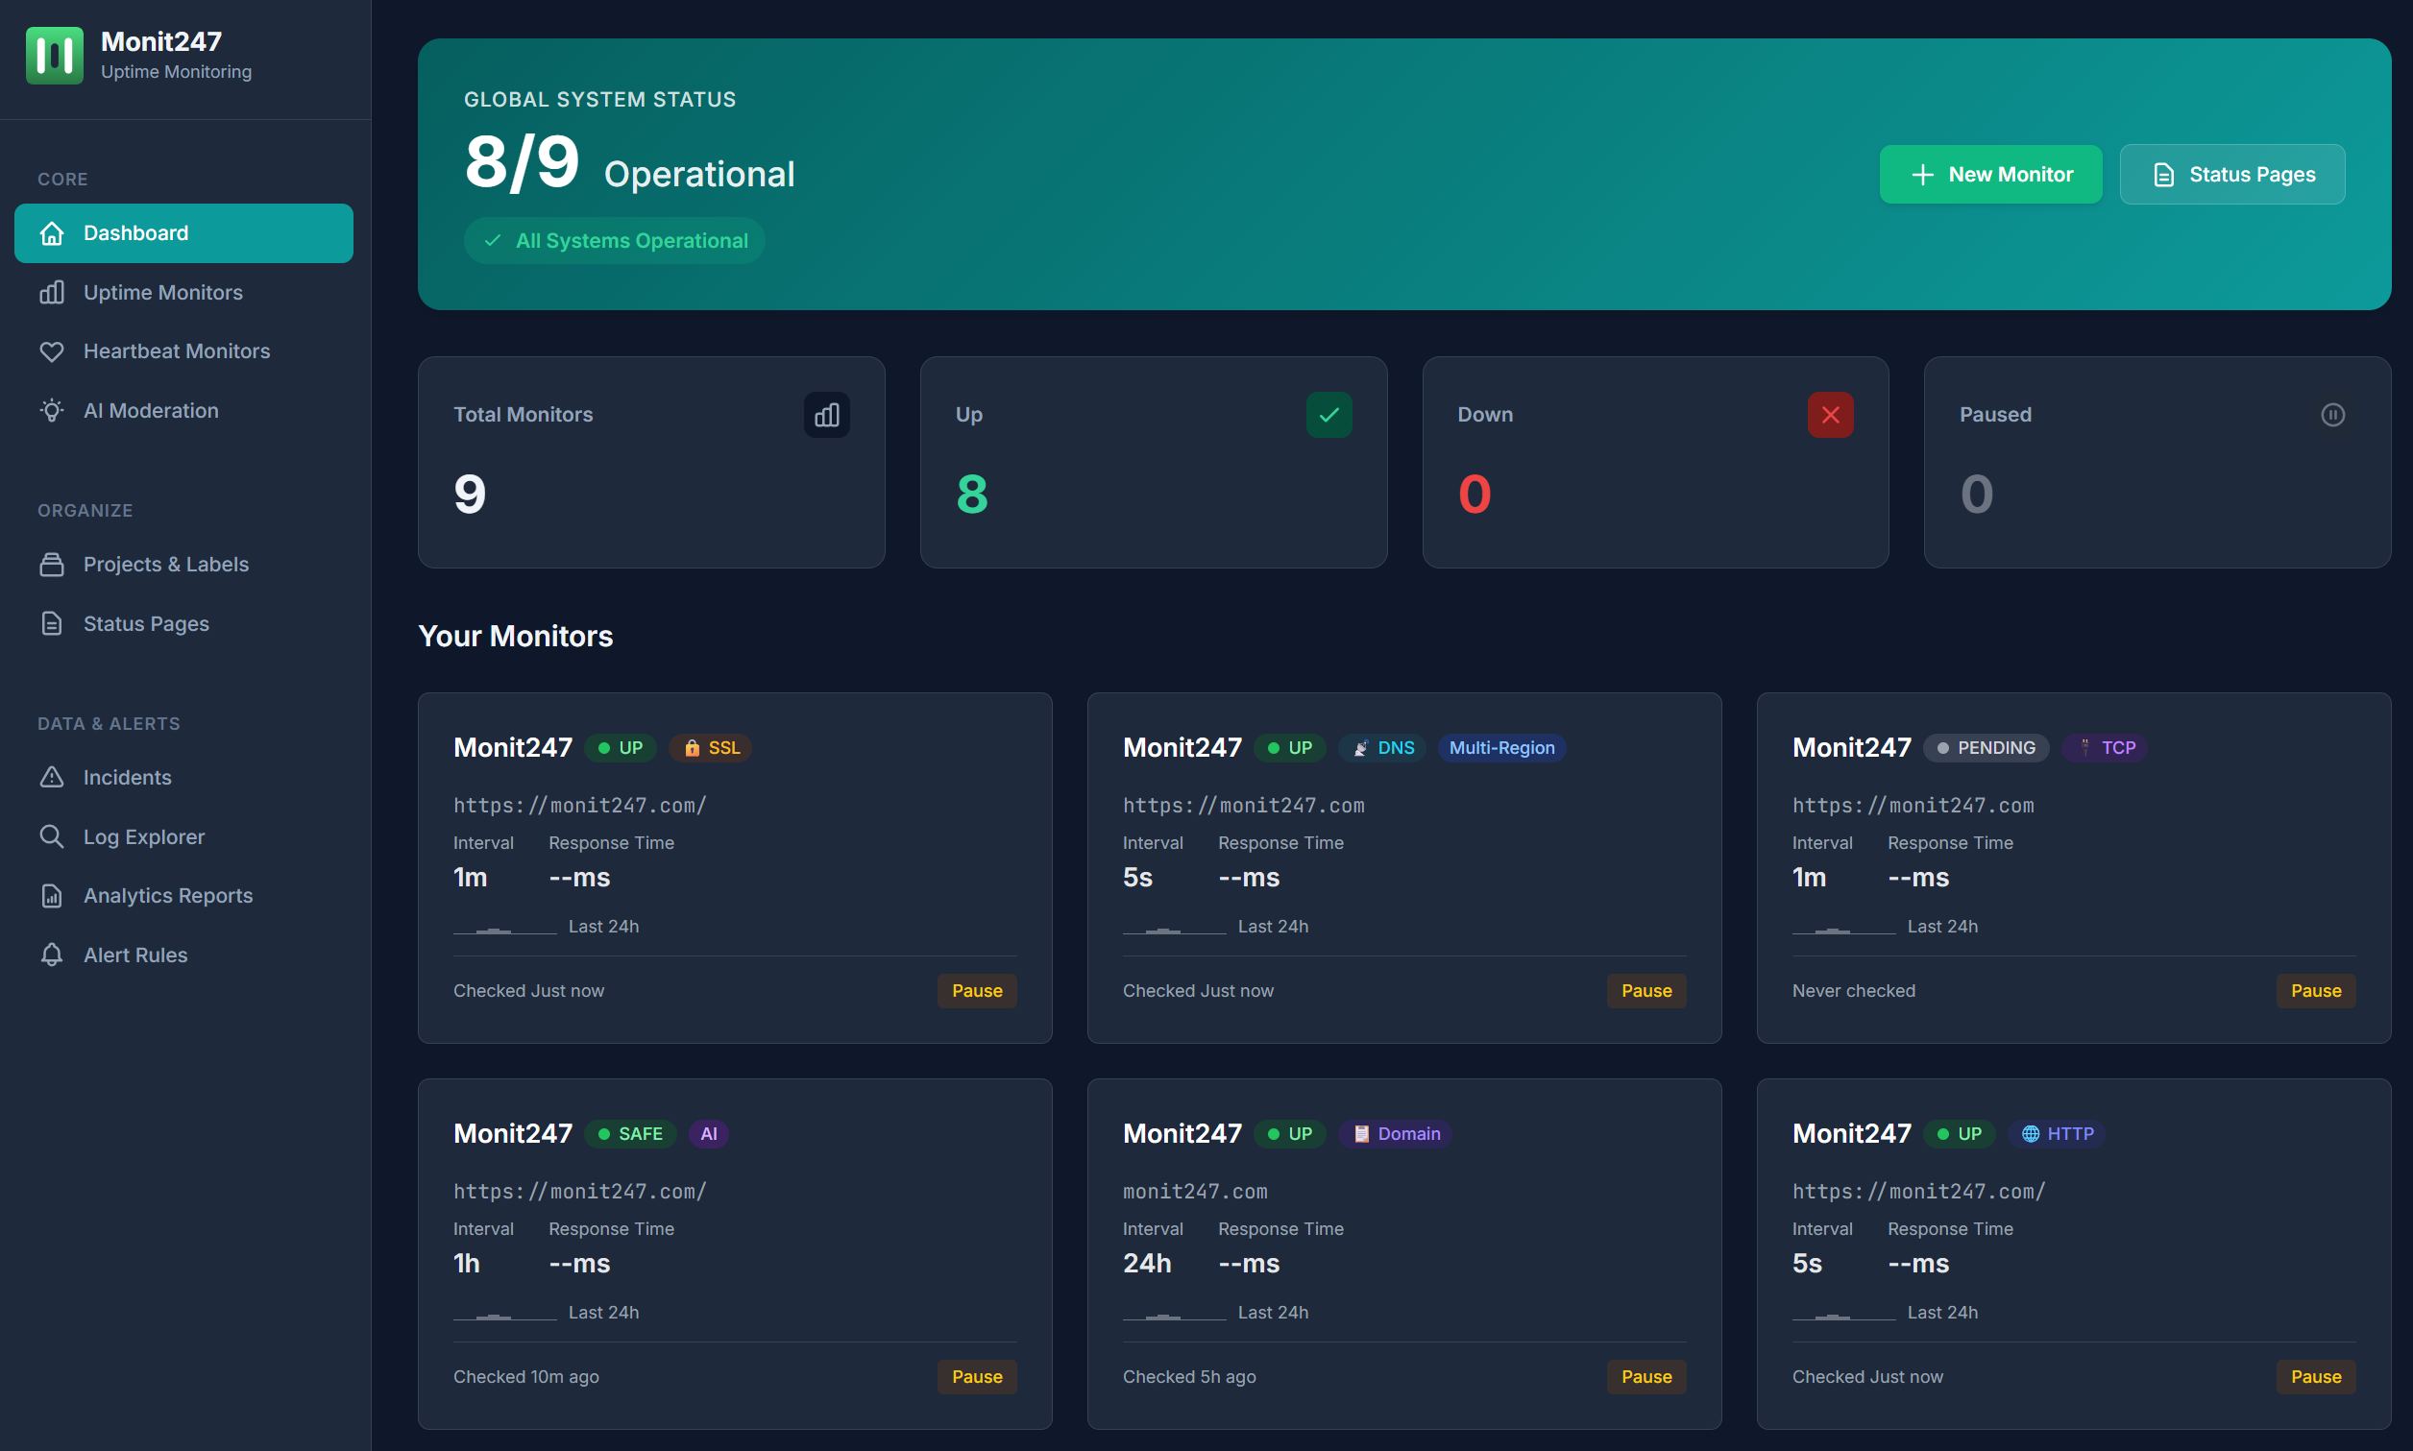Open AI Moderation from the sidebar icon
The width and height of the screenshot is (2413, 1451).
(52, 411)
